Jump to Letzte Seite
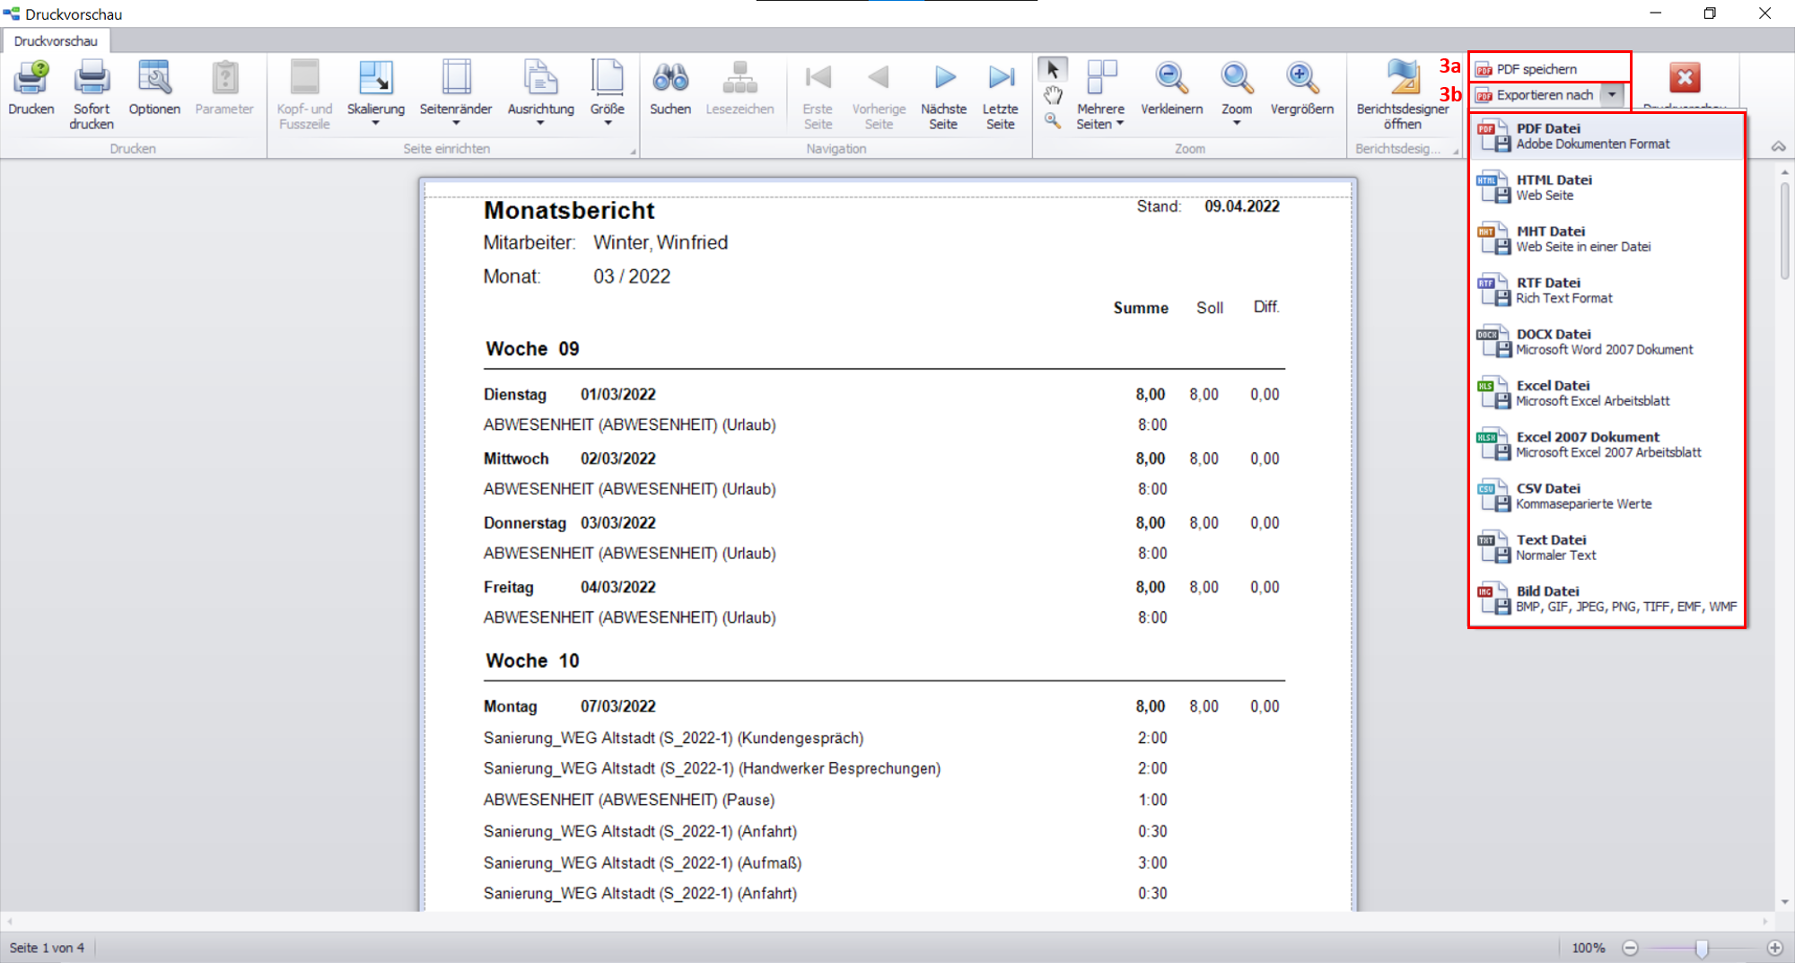The height and width of the screenshot is (963, 1795). coord(1000,94)
